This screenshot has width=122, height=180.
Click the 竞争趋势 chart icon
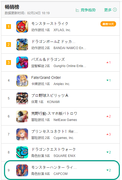77,10
